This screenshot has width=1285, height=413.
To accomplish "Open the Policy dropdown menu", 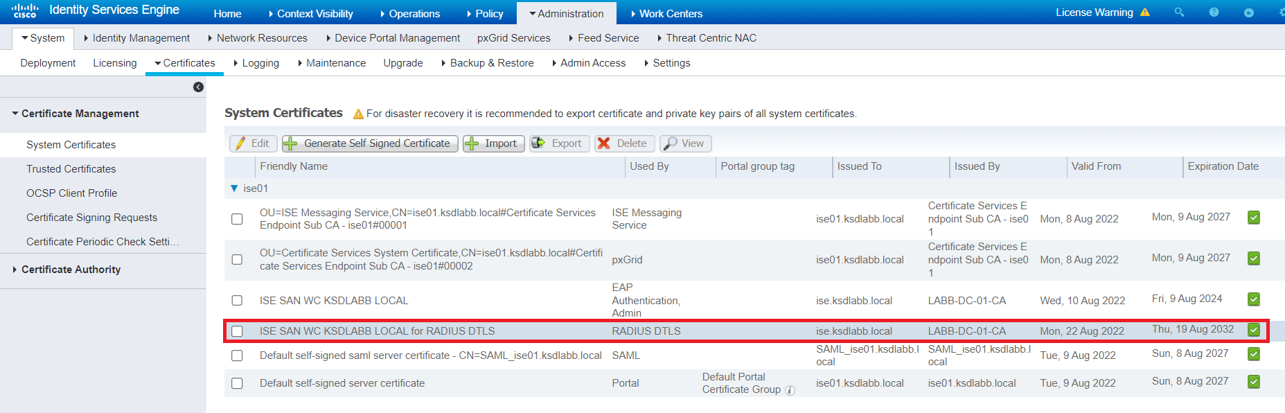I will 485,13.
